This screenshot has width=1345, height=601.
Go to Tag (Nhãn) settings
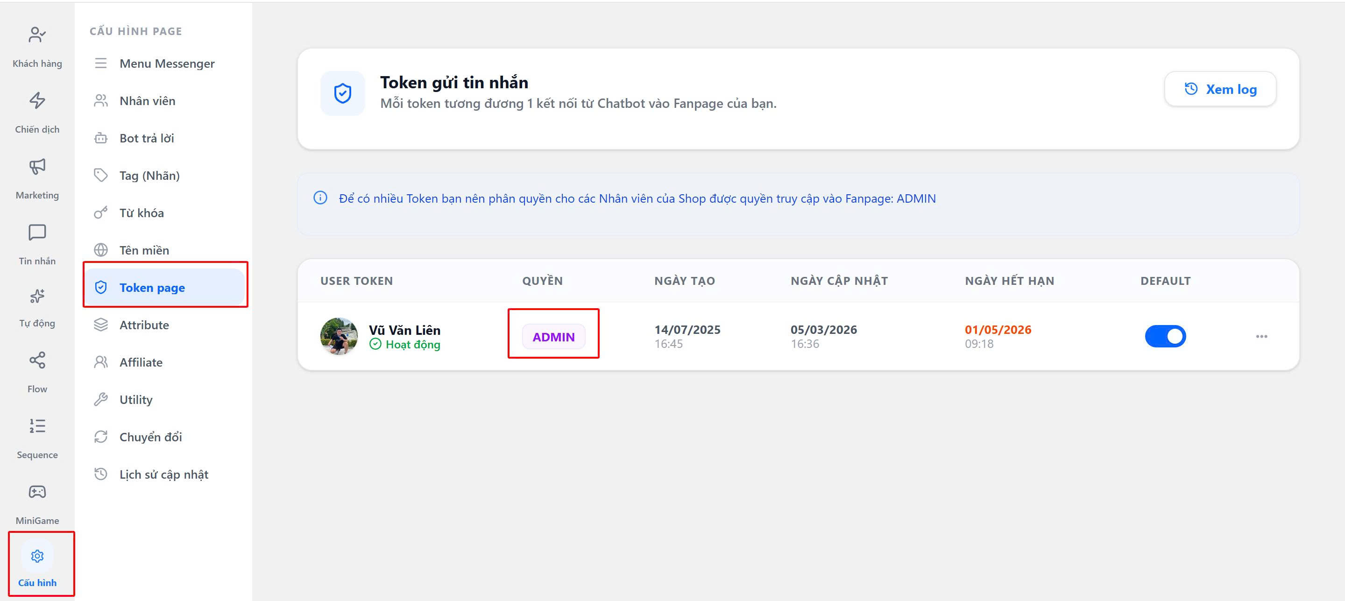(149, 176)
